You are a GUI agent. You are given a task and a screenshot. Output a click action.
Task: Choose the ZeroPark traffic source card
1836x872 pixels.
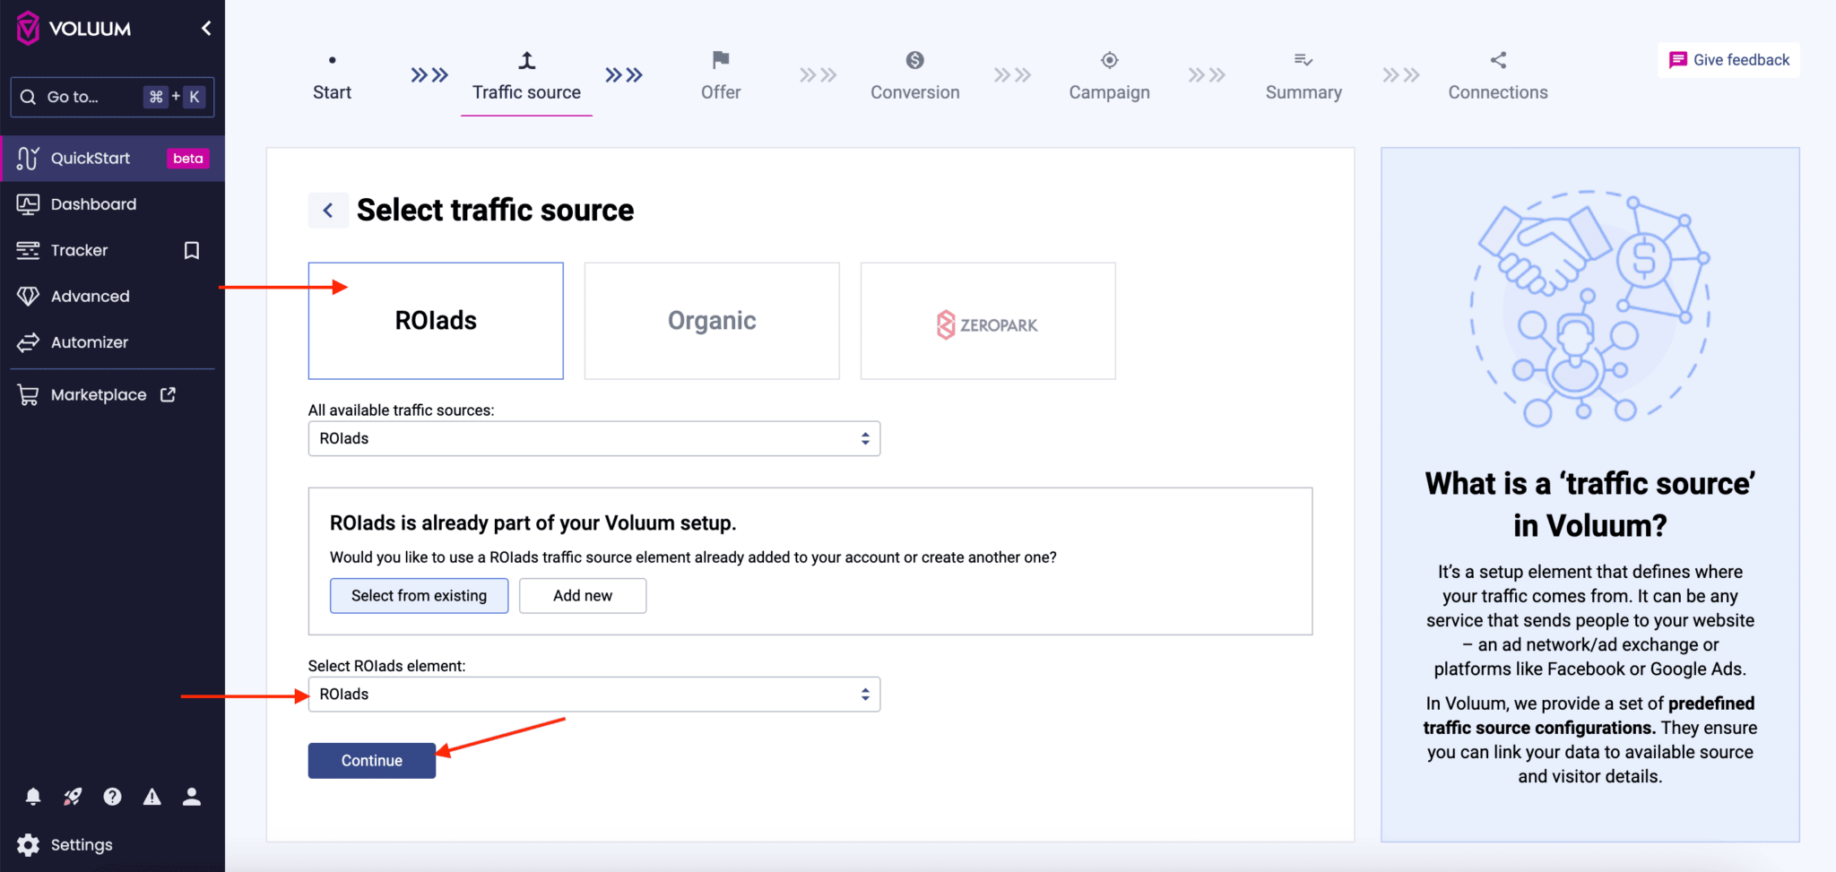pos(987,320)
